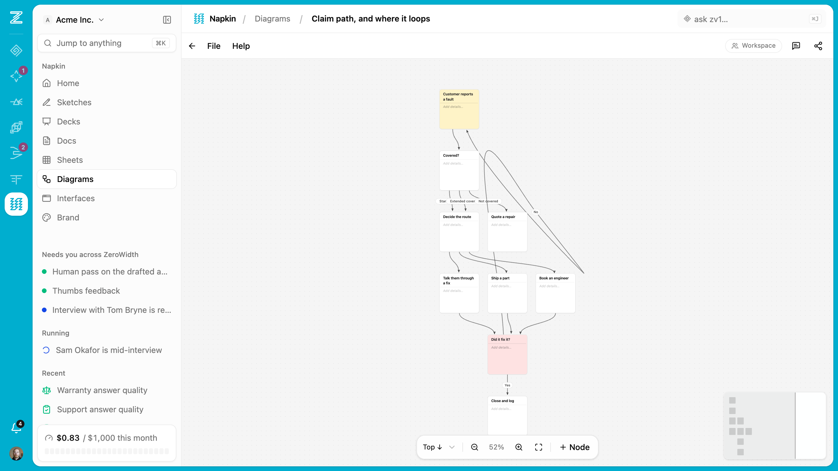The width and height of the screenshot is (838, 471).
Task: Zoom in with the plus magnifier
Action: point(519,447)
